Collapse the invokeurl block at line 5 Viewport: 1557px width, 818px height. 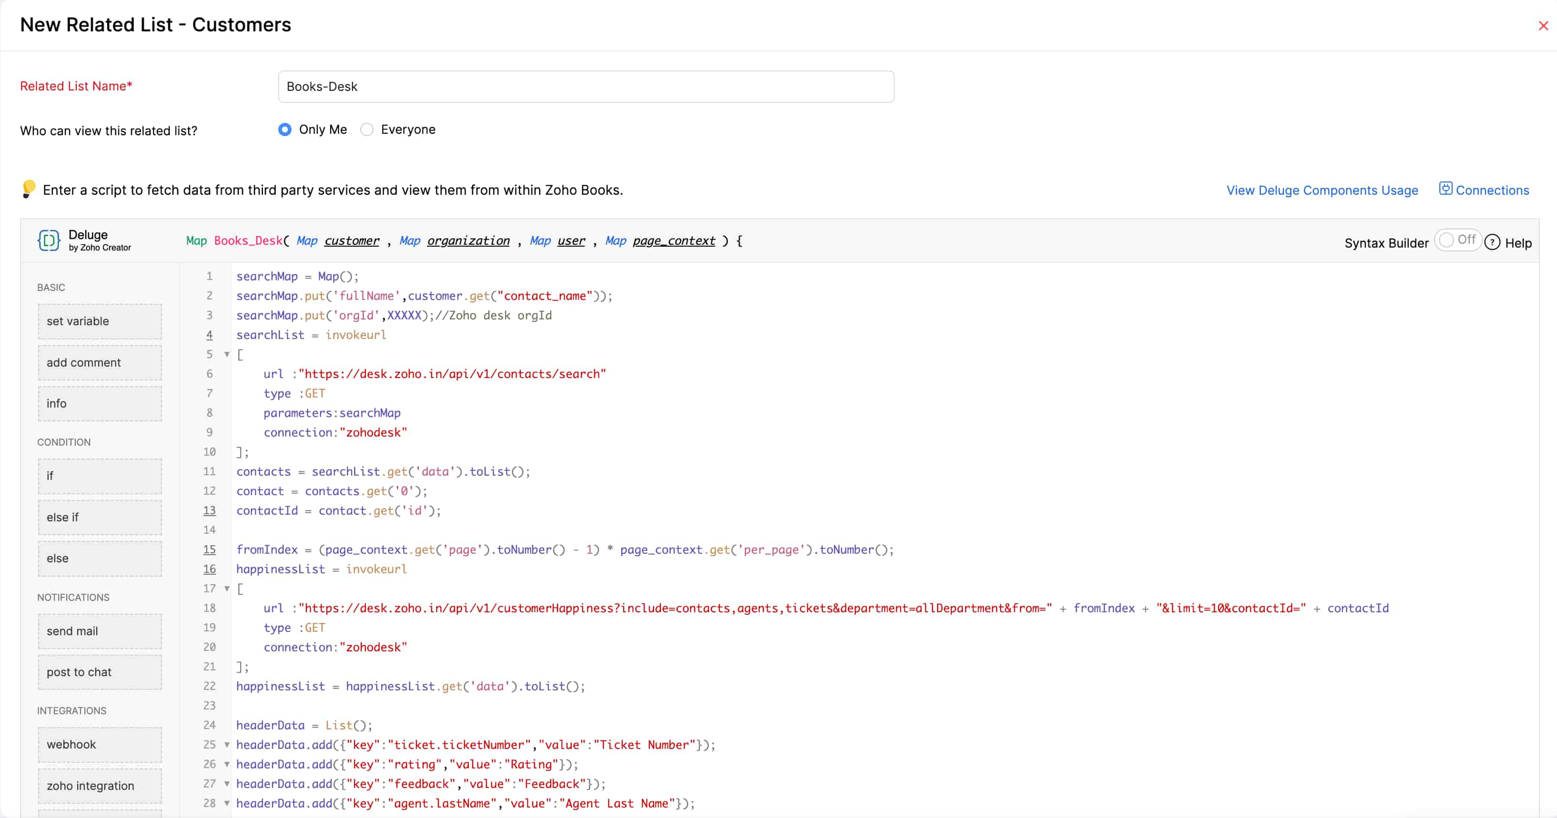227,355
